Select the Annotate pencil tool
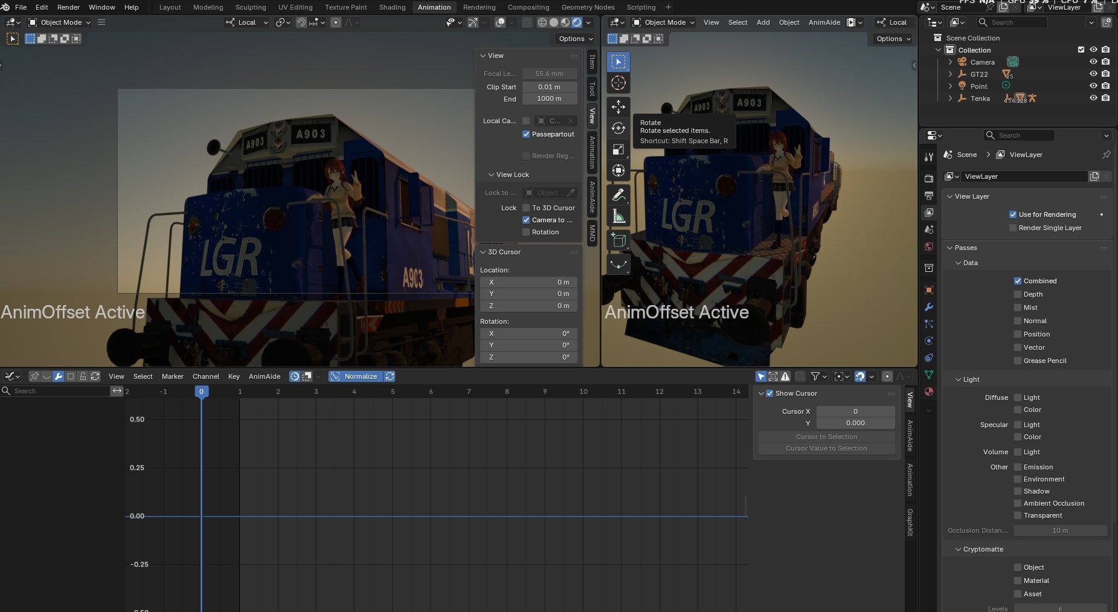 [618, 195]
